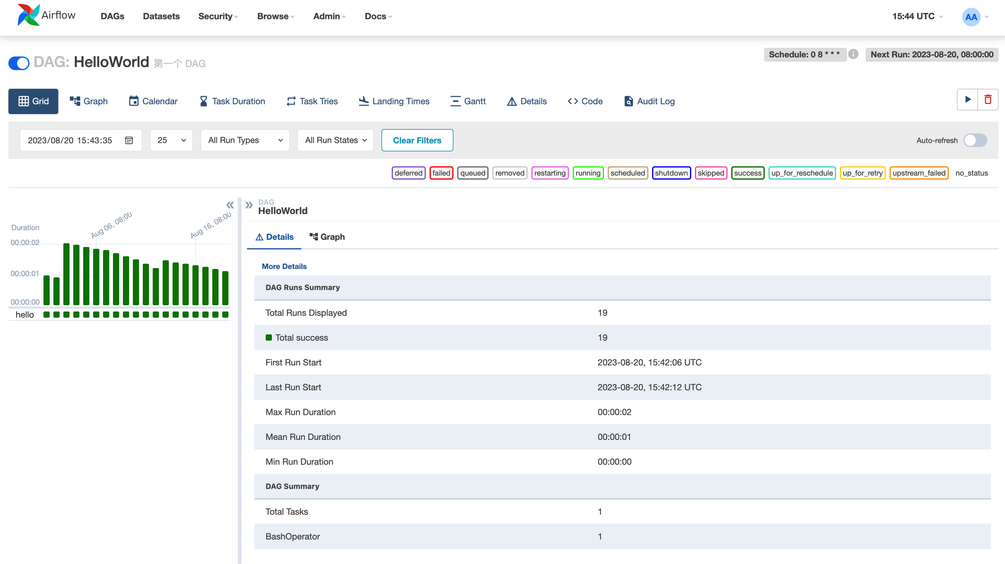Open the calendar picker in date field
This screenshot has width=1005, height=564.
tap(129, 141)
